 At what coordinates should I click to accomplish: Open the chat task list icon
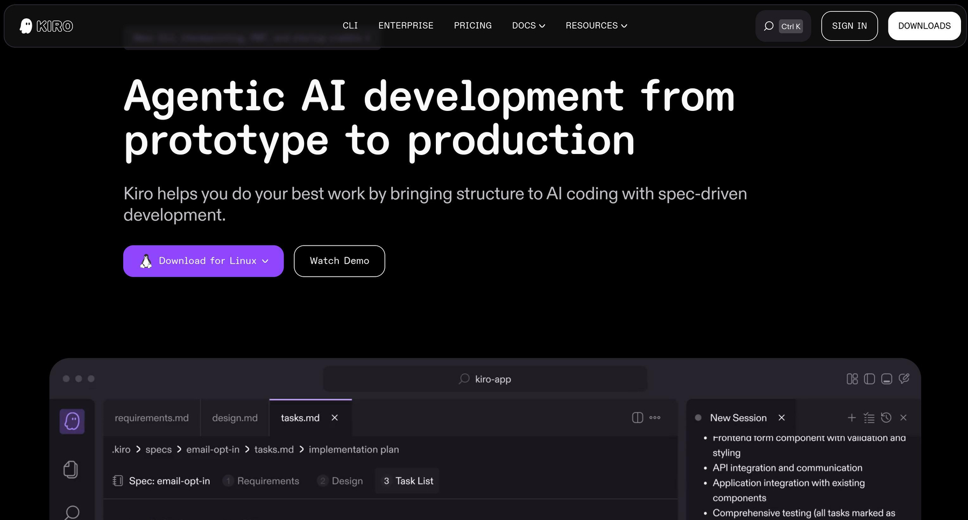pos(869,418)
